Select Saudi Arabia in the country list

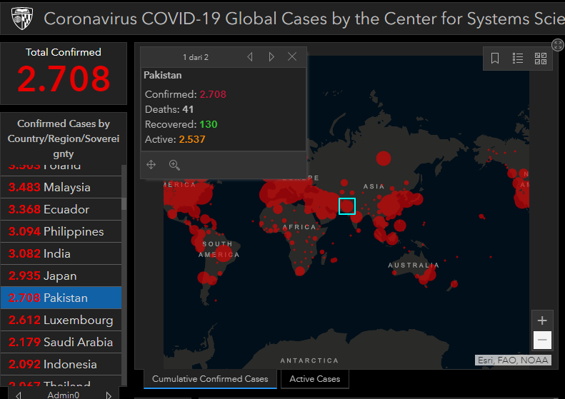61,342
